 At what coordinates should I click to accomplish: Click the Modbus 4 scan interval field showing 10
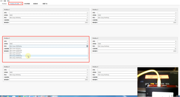tap(137, 49)
